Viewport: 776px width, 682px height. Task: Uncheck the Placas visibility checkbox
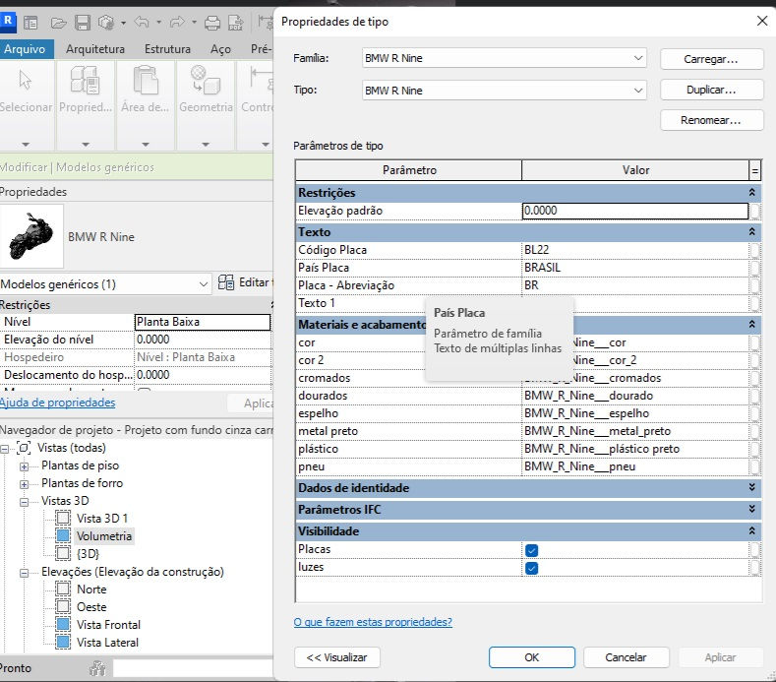point(531,550)
